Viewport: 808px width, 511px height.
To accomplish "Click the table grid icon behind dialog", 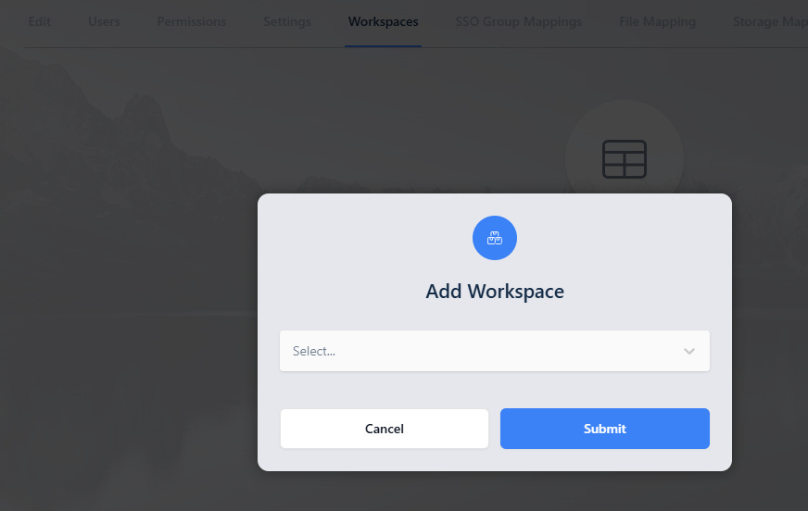I will tap(625, 159).
